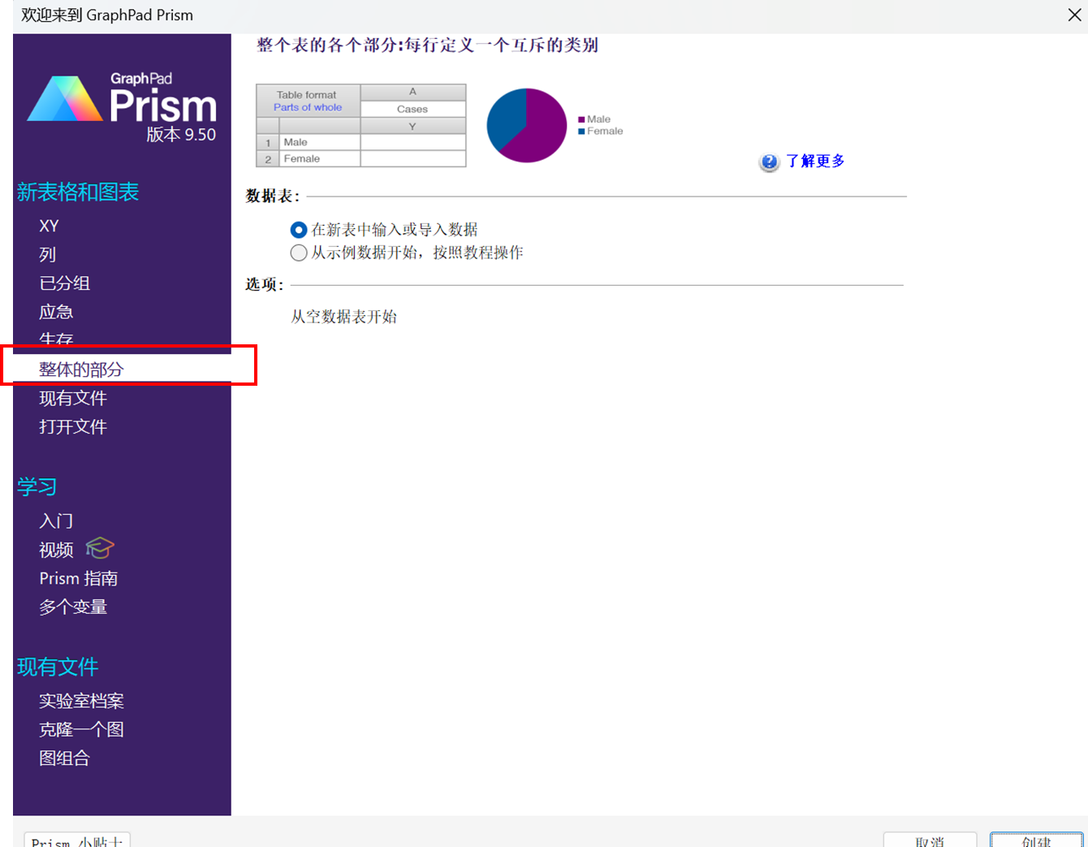Click the Prism rainbow triangle logo
The width and height of the screenshot is (1088, 847).
(65, 99)
